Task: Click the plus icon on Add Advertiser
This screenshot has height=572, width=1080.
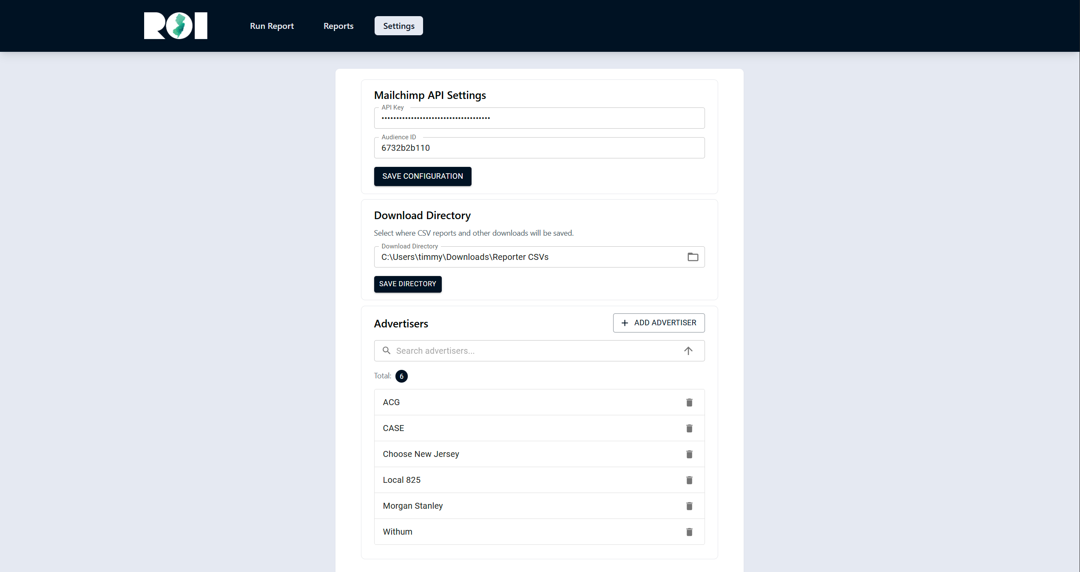Action: point(625,323)
